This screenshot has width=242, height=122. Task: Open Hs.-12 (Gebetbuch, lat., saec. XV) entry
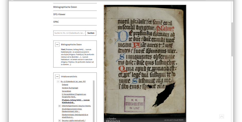73,81
